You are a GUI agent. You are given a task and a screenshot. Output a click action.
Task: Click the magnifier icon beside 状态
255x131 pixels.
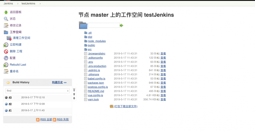pos(6,19)
